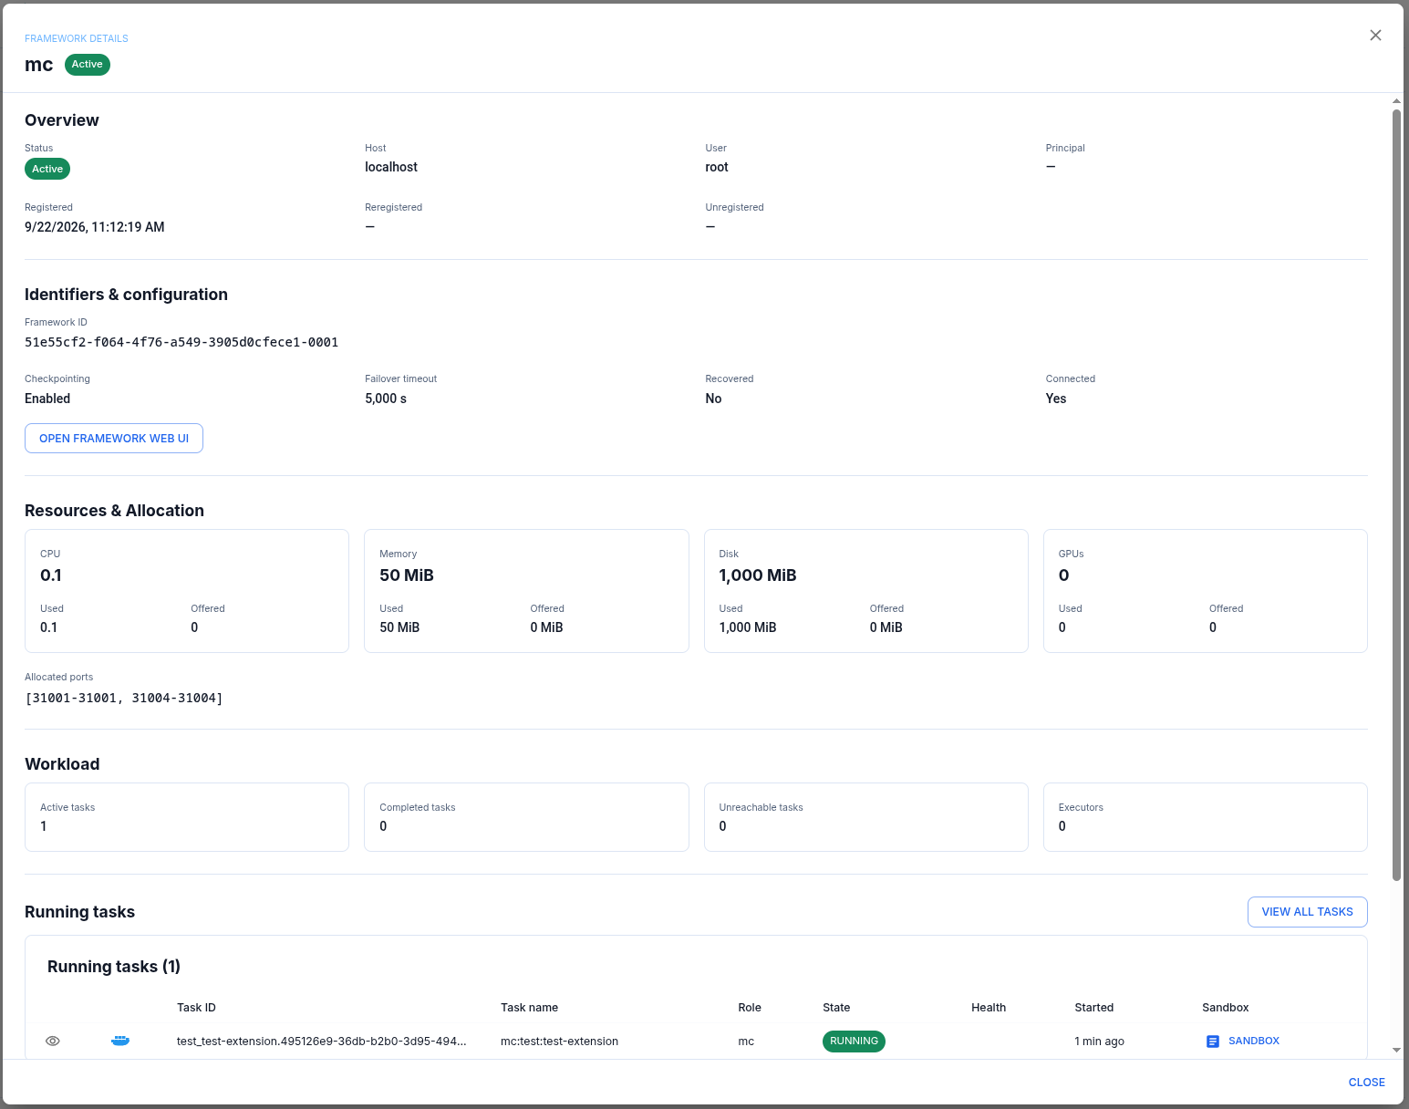The width and height of the screenshot is (1409, 1109).
Task: Select the Framework ID value 51e55cf2-f064…
Action: point(181,342)
